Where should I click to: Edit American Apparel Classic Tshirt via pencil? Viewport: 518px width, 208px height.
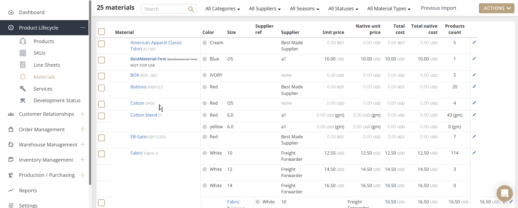pos(474,42)
